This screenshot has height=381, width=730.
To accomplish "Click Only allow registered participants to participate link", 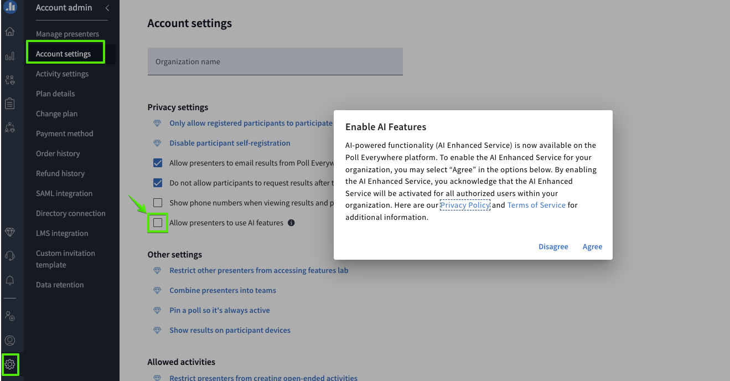I will [251, 123].
